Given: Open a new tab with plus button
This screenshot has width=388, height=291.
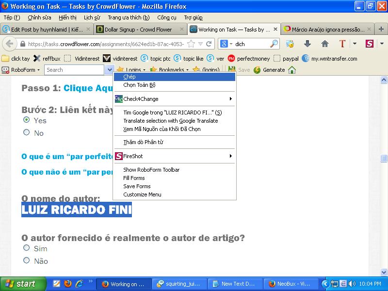Looking at the screenshot, I should pyautogui.click(x=381, y=29).
